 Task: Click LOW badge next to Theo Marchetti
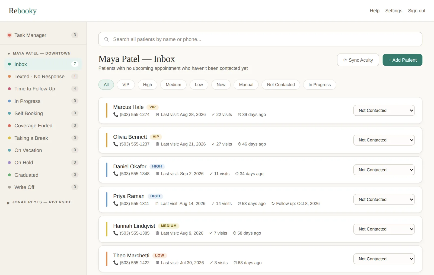tap(159, 255)
